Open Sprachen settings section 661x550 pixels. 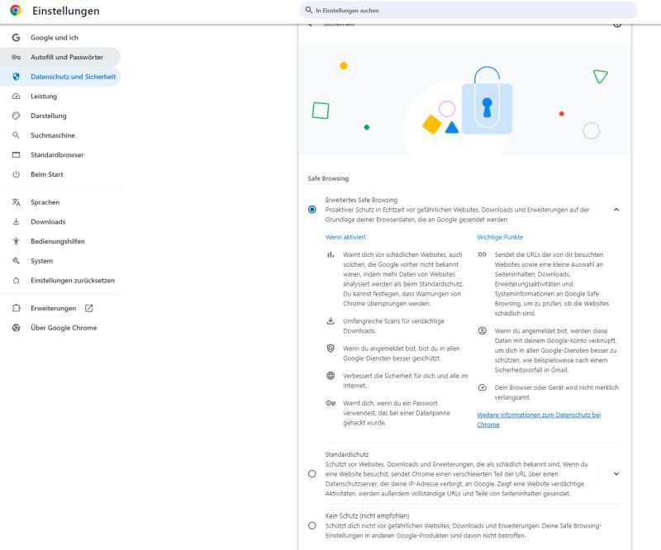point(60,202)
